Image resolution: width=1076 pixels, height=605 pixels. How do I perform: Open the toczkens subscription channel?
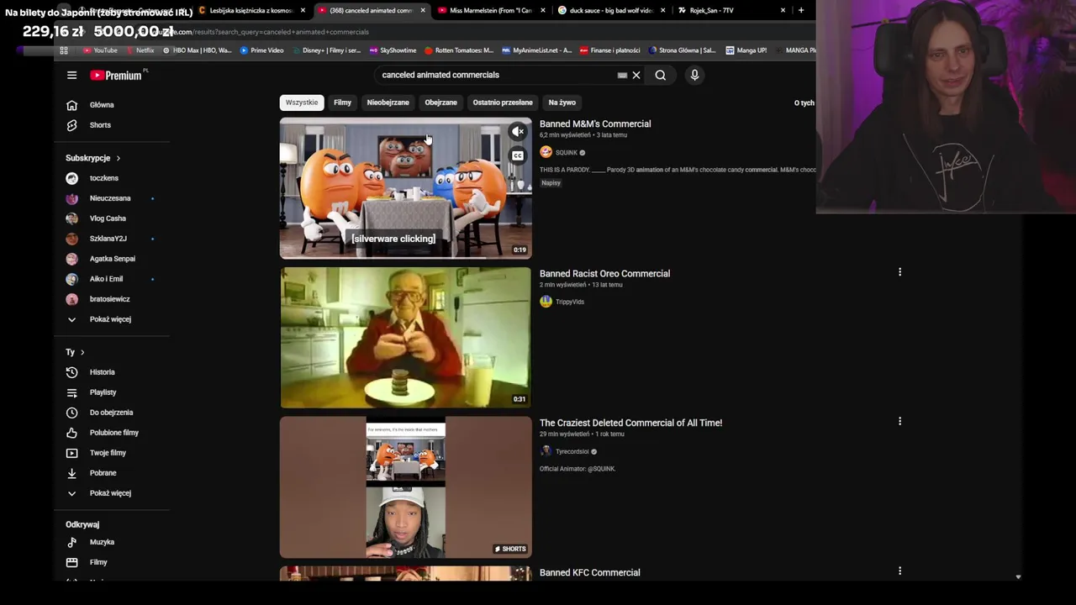click(103, 178)
